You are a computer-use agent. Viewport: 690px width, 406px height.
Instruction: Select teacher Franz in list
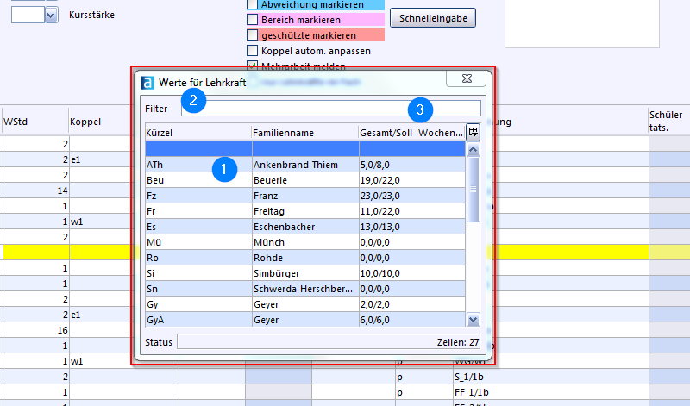305,196
